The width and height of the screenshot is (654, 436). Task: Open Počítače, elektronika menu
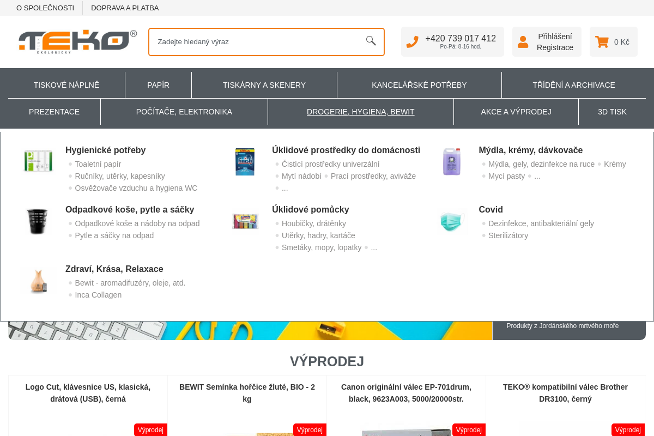click(x=184, y=112)
